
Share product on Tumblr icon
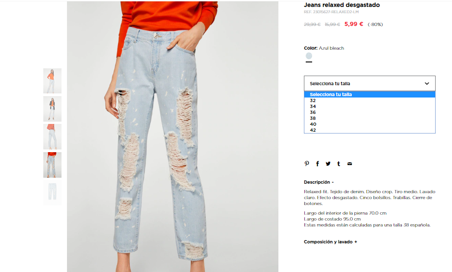tap(339, 164)
